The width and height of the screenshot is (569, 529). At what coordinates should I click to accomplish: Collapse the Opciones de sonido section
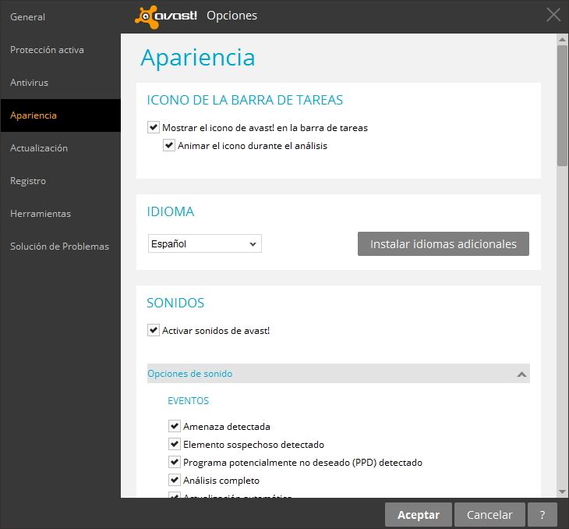338,374
